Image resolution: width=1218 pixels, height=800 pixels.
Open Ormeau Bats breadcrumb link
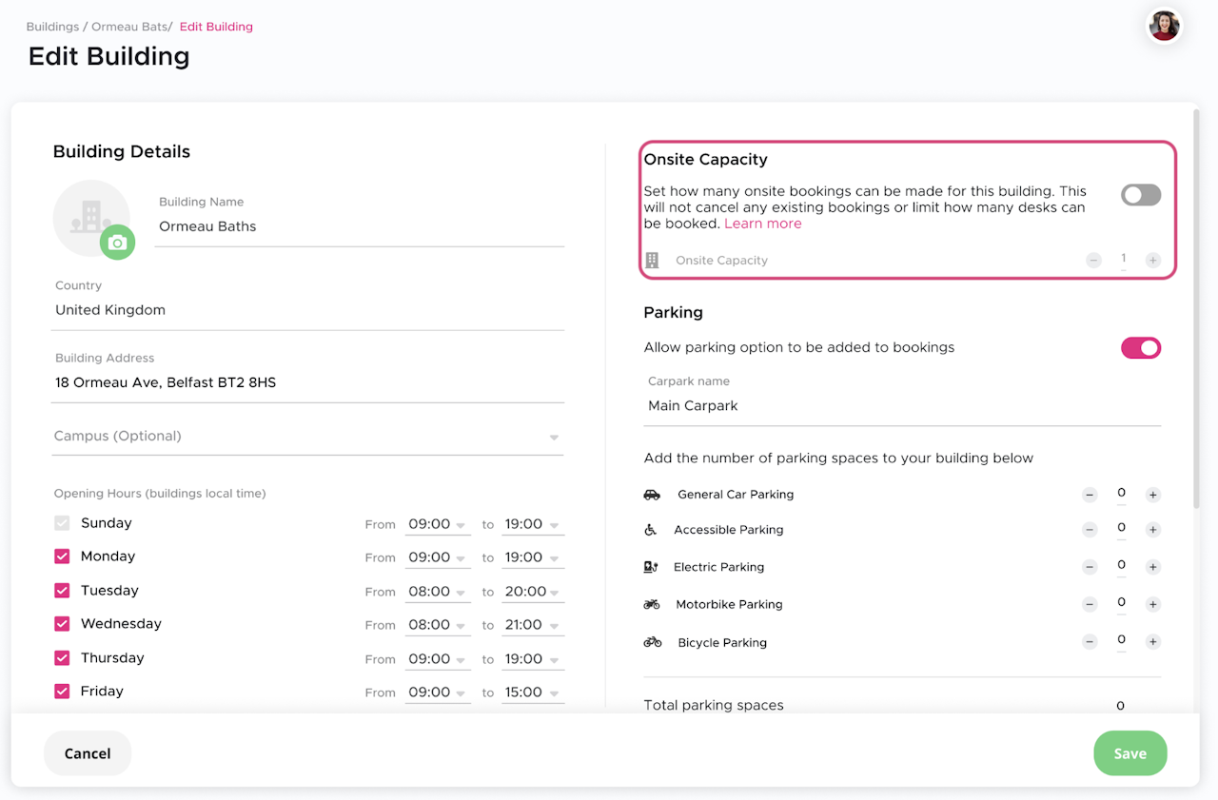[x=130, y=27]
